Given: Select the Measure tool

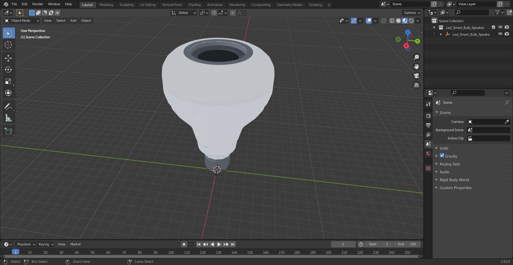Looking at the screenshot, I should pos(8,118).
